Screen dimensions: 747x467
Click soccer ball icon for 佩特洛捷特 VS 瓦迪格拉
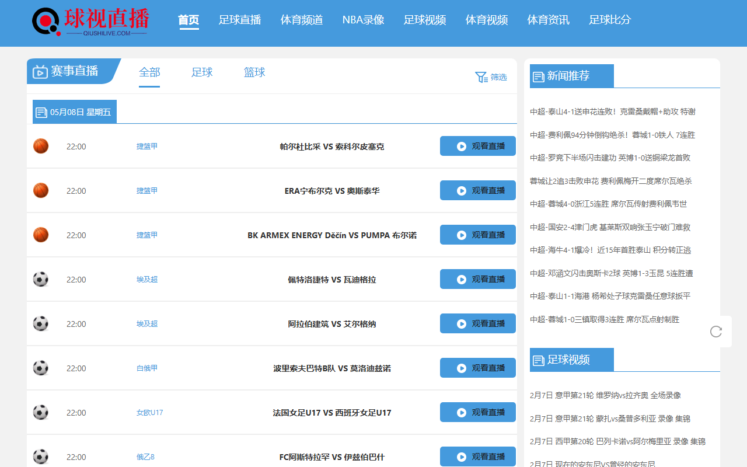pos(41,279)
